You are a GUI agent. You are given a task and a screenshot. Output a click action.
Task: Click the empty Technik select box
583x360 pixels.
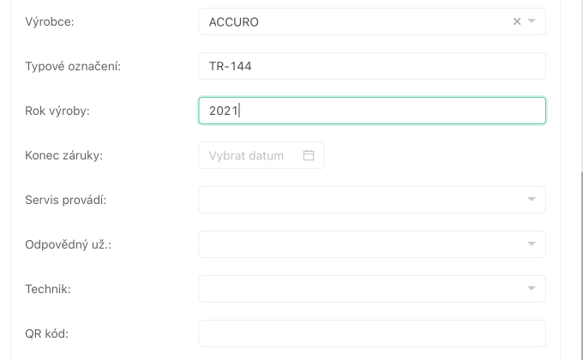coord(360,289)
